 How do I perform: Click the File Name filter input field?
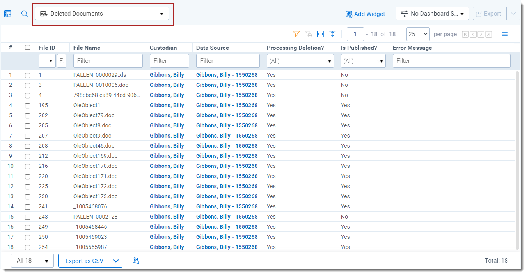click(108, 61)
